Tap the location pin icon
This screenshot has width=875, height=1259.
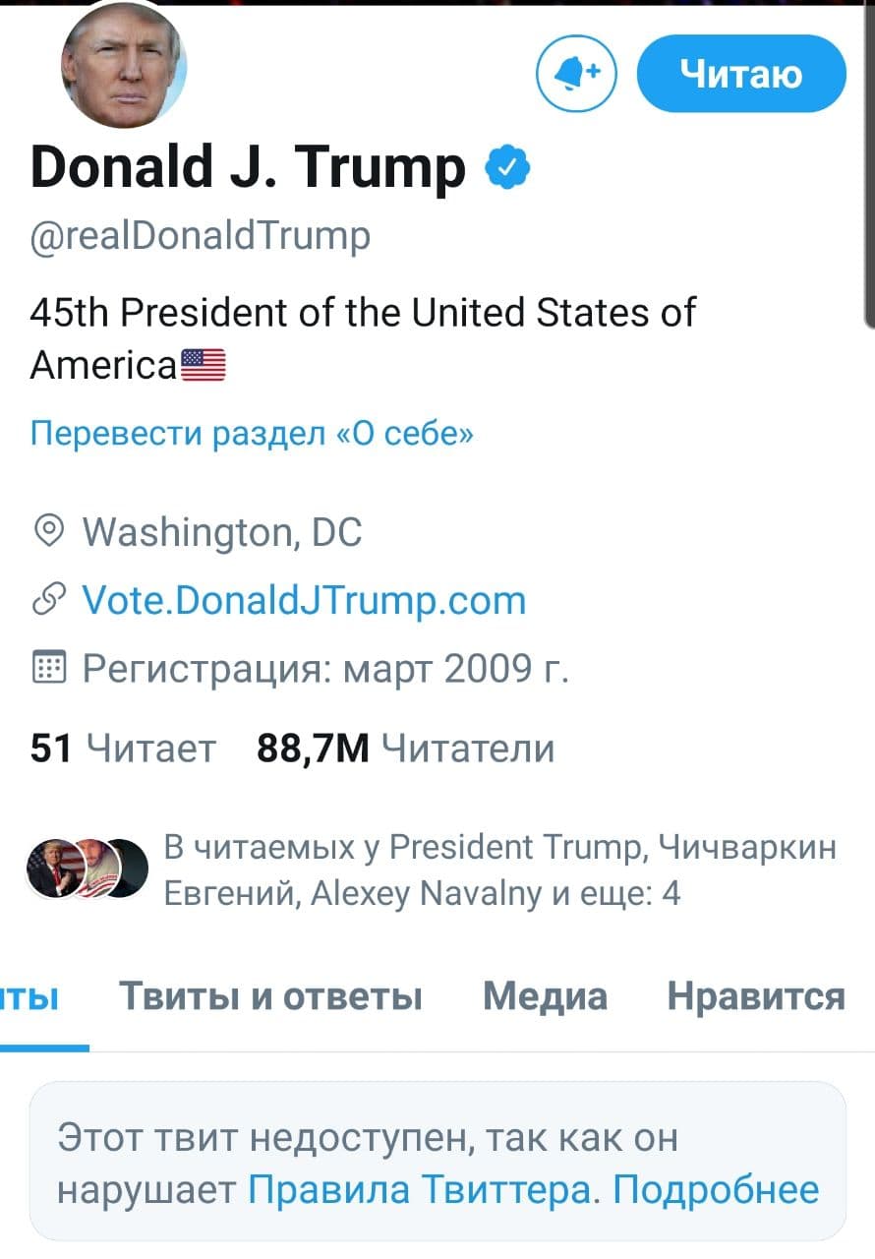[47, 532]
